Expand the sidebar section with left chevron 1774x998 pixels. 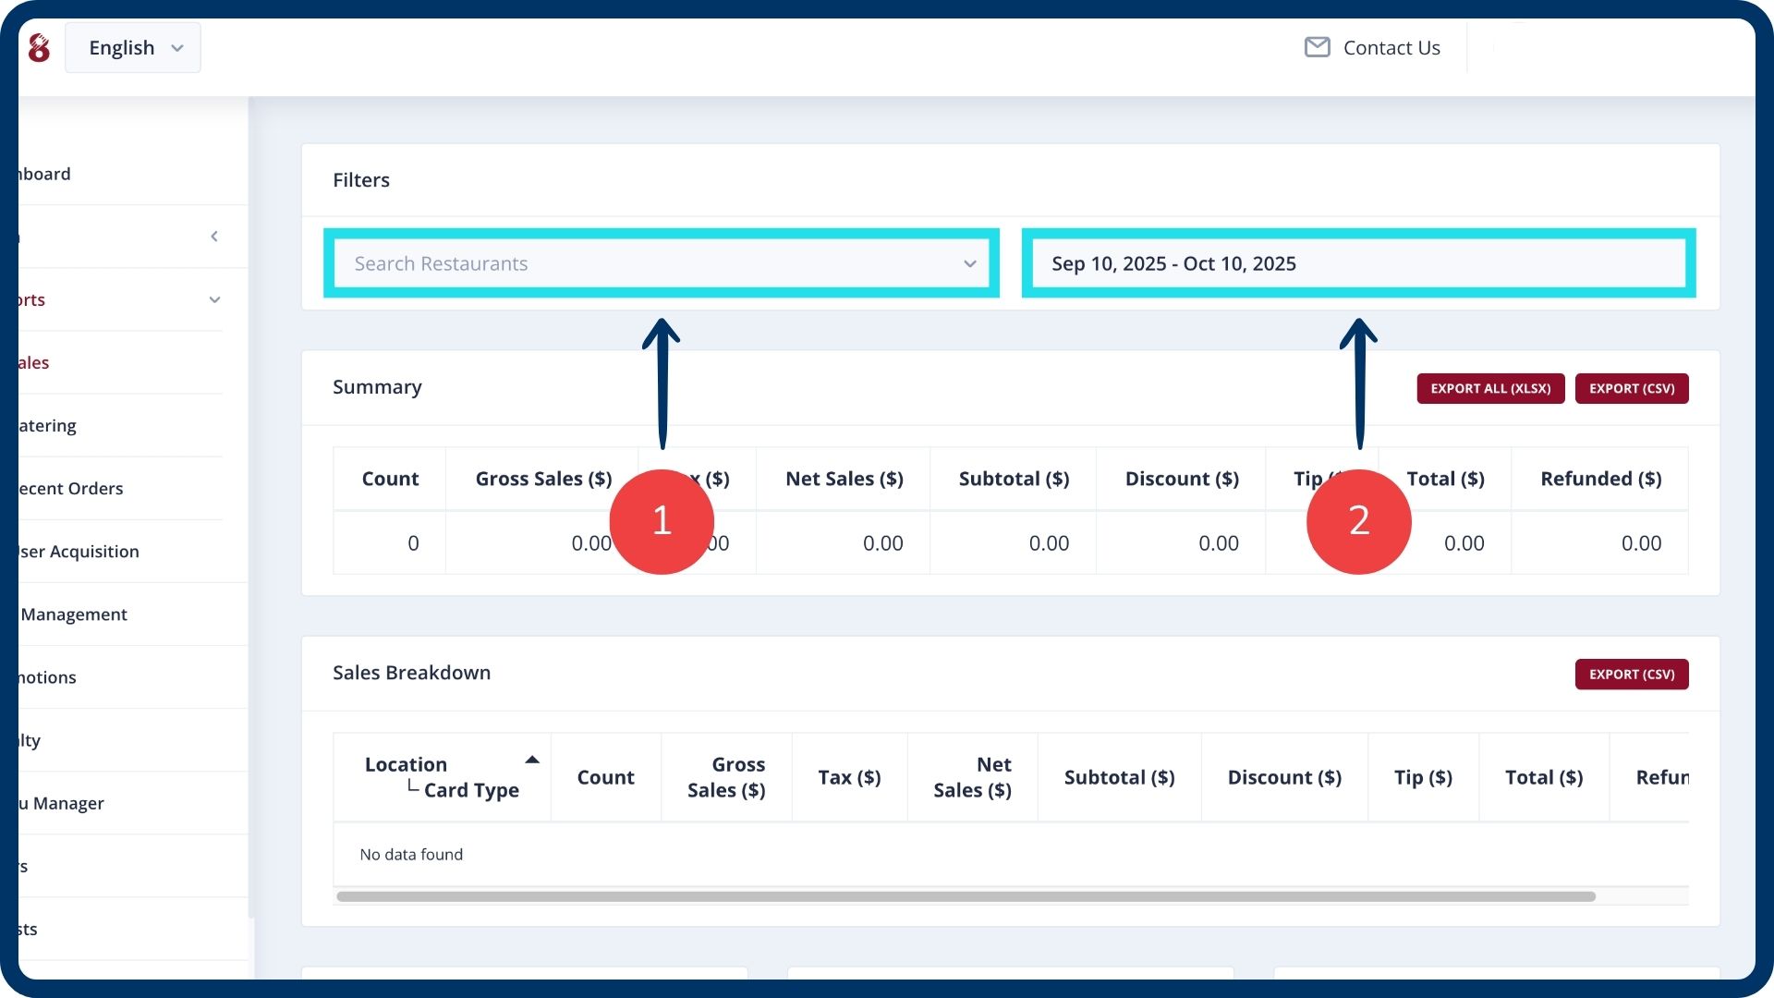214,237
